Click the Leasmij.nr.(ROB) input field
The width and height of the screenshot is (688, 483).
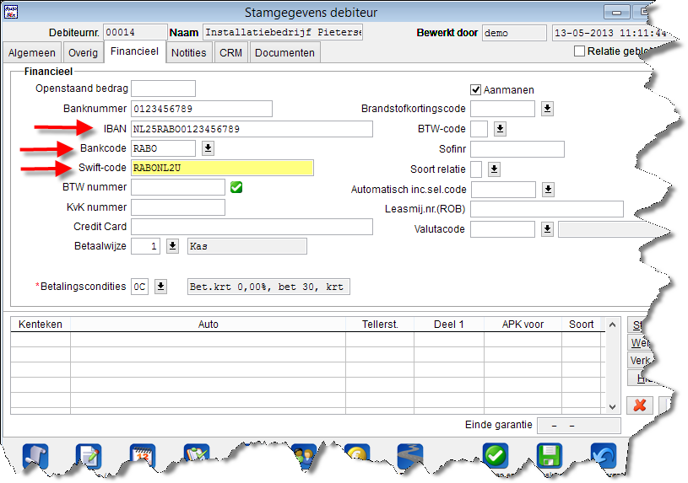tap(547, 209)
